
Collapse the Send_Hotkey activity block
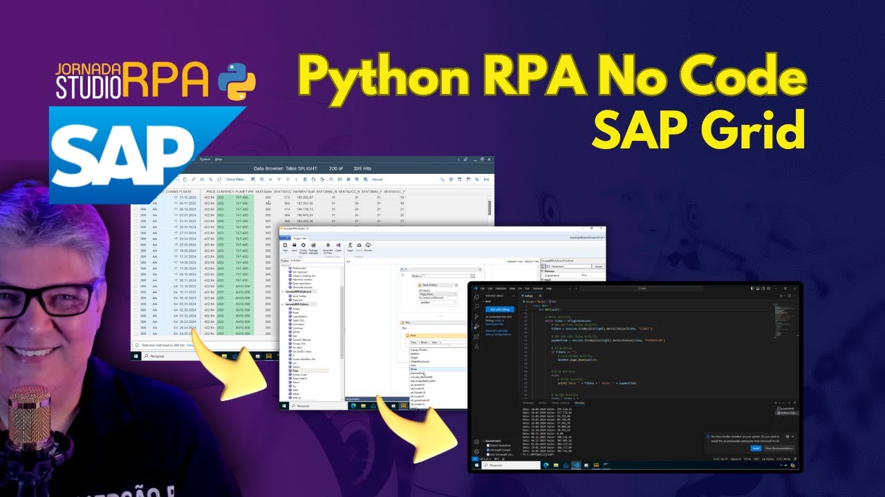tap(456, 285)
